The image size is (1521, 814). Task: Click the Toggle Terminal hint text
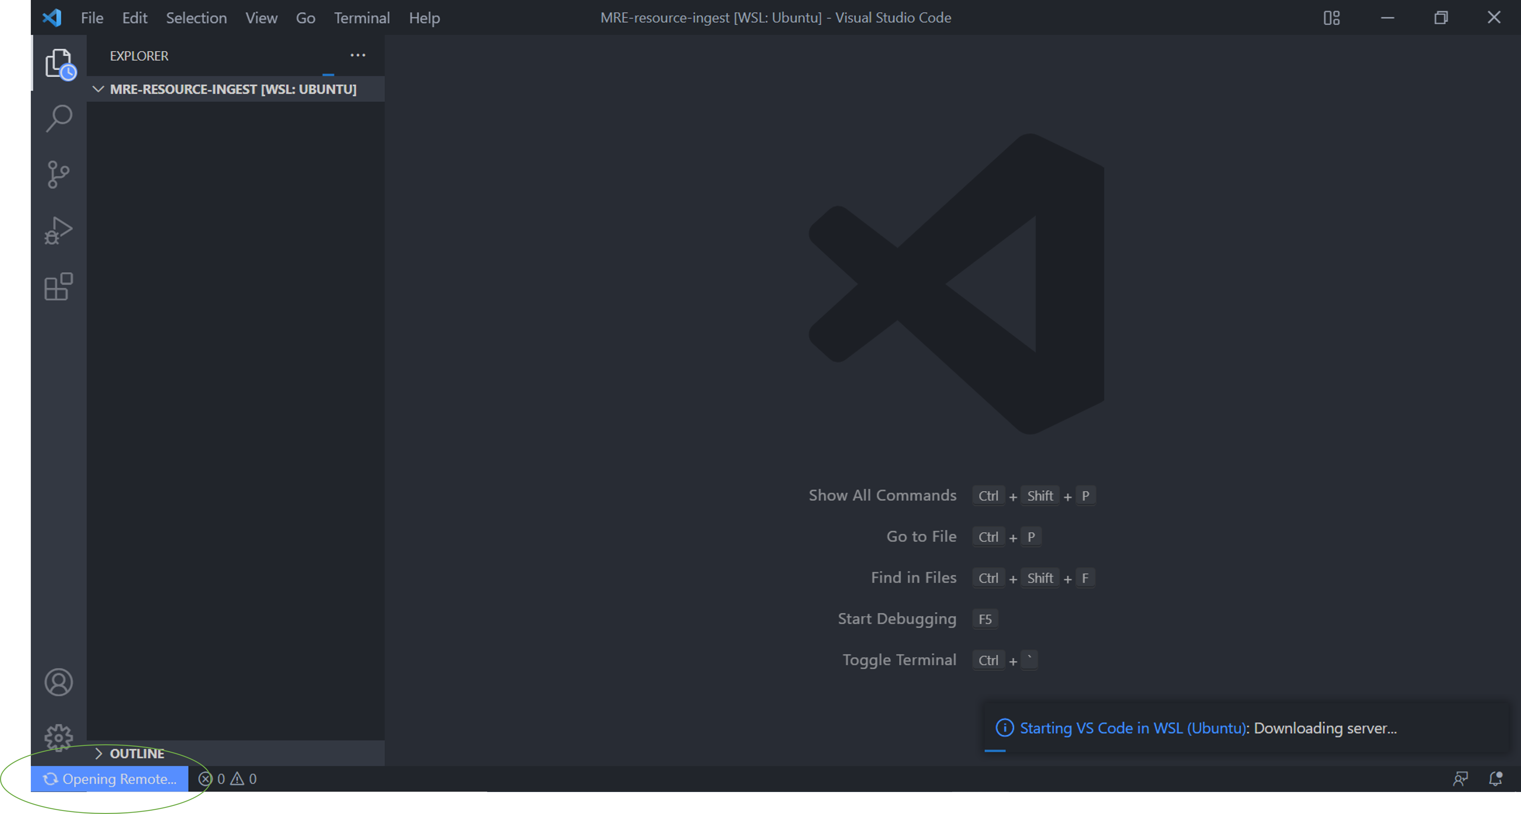pos(899,660)
